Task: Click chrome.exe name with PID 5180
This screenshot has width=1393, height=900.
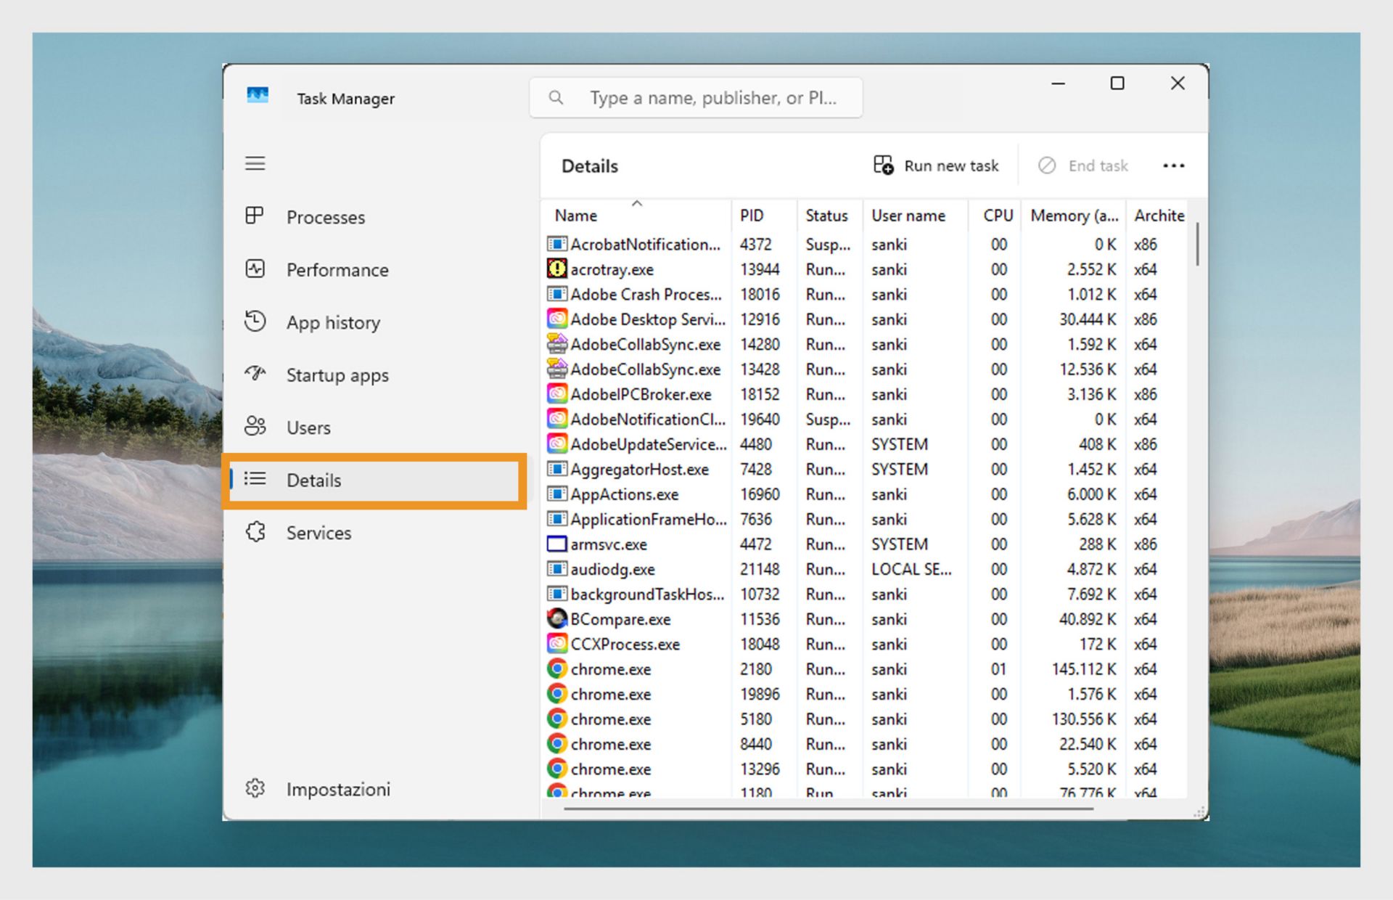Action: click(610, 719)
